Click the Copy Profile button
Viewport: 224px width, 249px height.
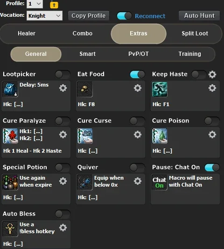tap(89, 16)
